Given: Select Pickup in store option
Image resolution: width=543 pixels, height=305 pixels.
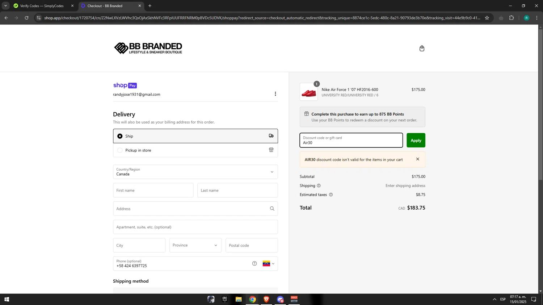Looking at the screenshot, I should 195,150.
